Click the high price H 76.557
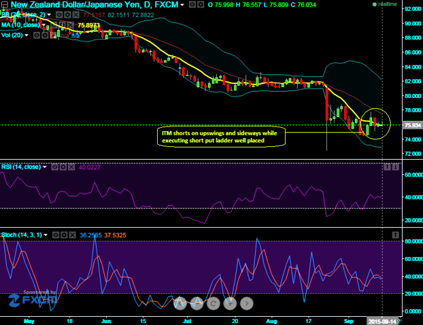This screenshot has height=325, width=423. tap(249, 5)
